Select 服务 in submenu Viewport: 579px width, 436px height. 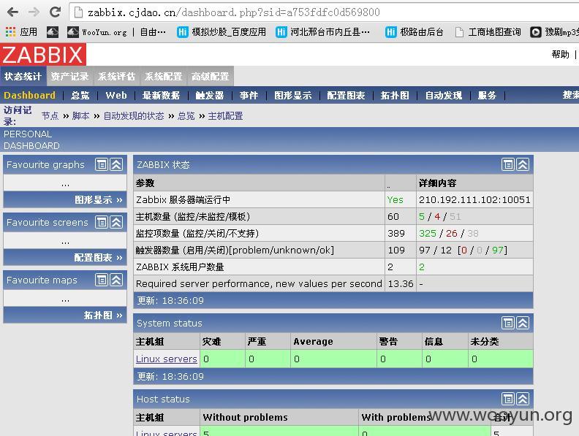click(487, 95)
